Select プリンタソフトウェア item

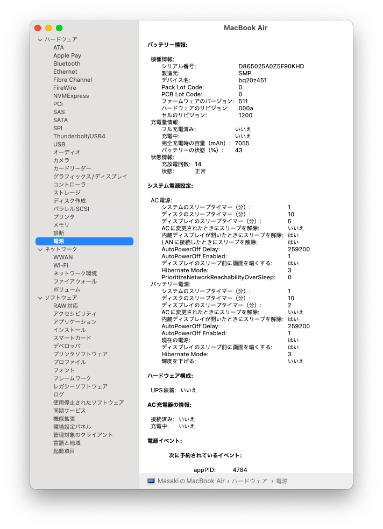[80, 355]
